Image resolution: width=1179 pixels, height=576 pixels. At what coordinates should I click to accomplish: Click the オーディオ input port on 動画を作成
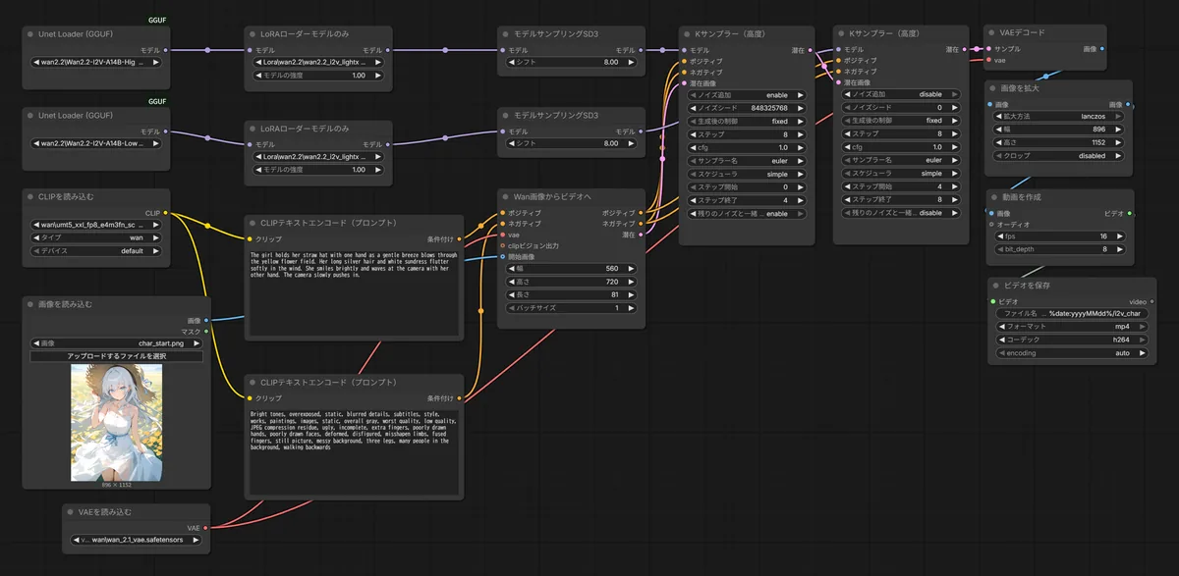(991, 225)
